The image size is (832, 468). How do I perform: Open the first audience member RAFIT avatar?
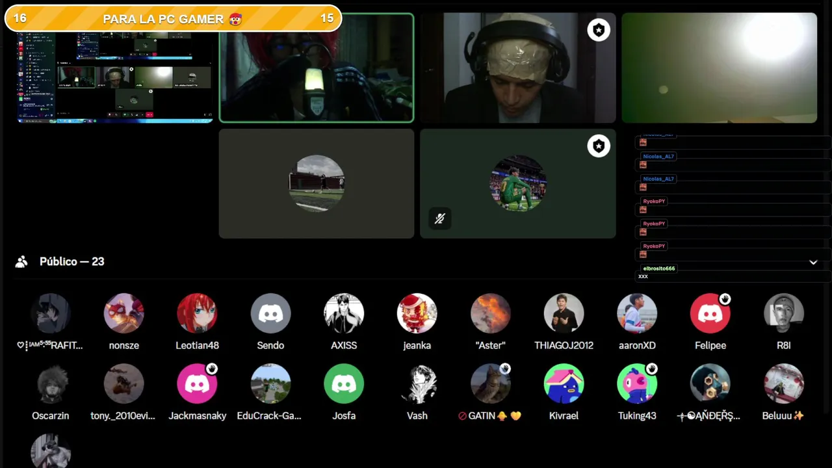(51, 313)
